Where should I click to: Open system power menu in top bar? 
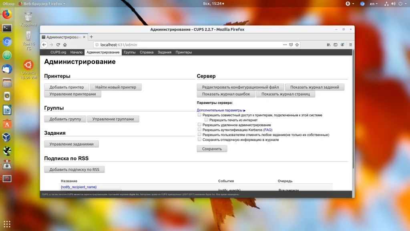coord(402,4)
